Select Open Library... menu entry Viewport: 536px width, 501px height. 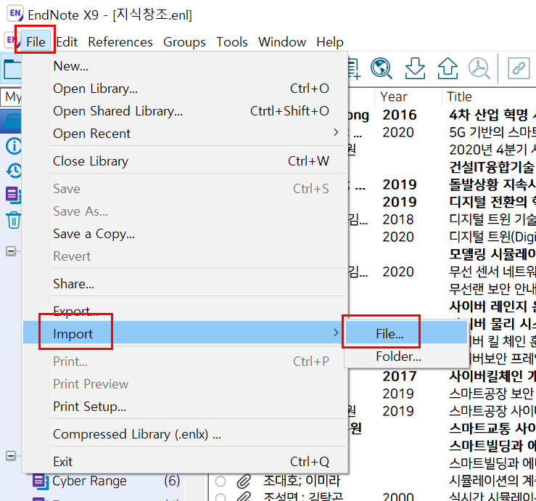coord(185,89)
